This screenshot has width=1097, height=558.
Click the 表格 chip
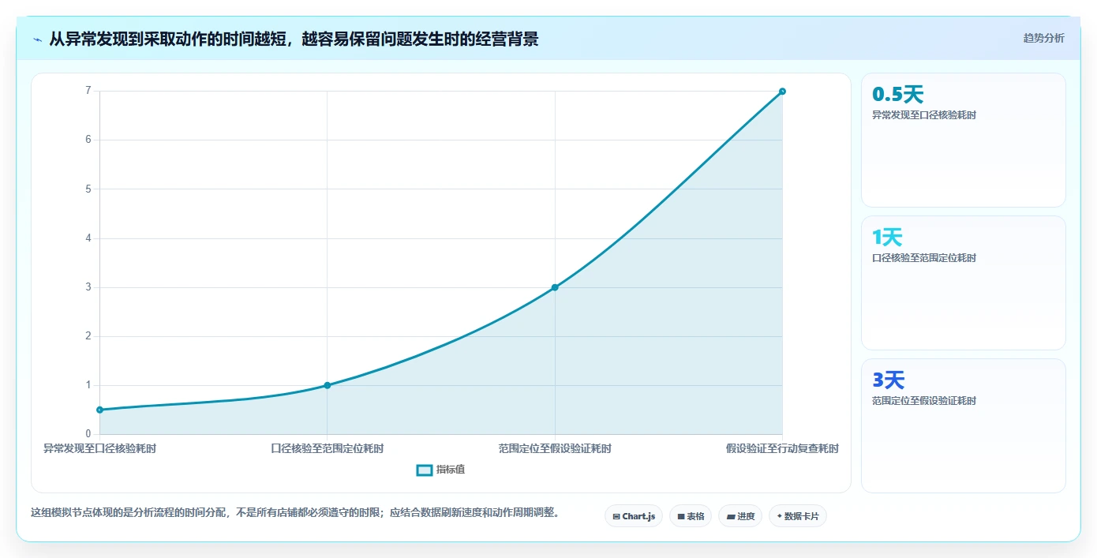691,516
